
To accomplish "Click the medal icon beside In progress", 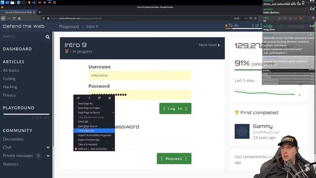I will click(x=67, y=51).
